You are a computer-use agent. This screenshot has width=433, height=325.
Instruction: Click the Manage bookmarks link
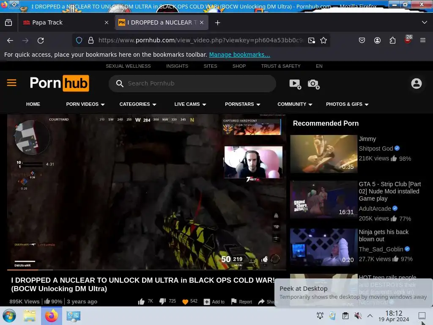pos(239,55)
